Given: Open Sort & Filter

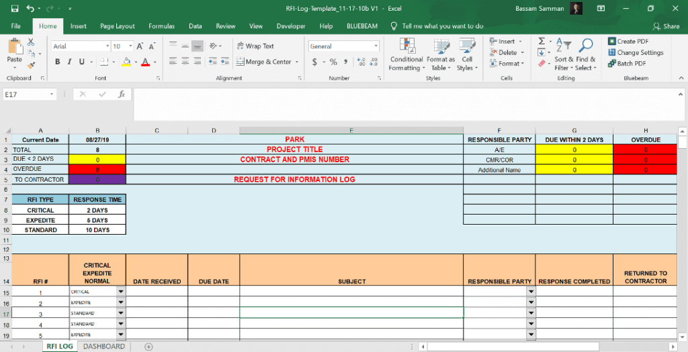Looking at the screenshot, I should point(564,55).
